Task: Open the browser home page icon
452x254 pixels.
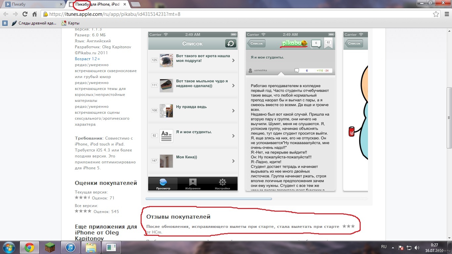Action: [34, 14]
